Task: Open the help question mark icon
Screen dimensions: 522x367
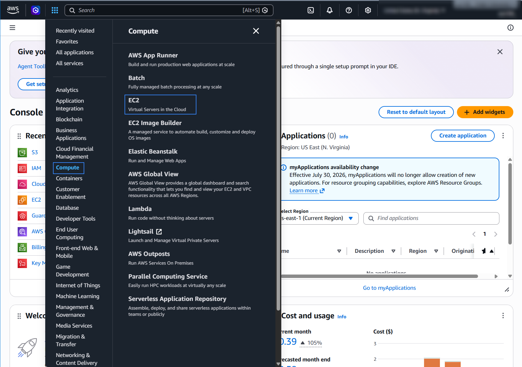Action: point(349,10)
